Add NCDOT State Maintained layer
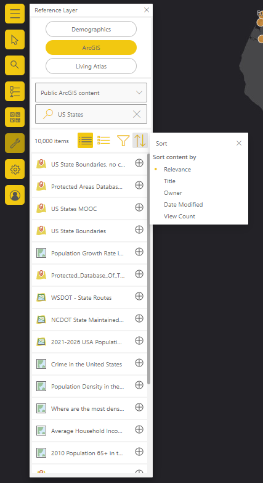The image size is (263, 483). 139,318
